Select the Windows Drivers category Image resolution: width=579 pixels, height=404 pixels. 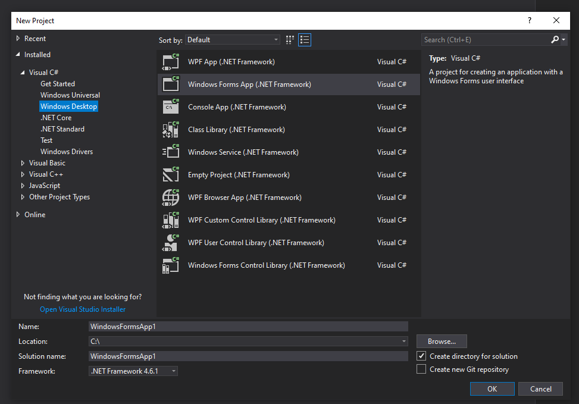coord(67,151)
